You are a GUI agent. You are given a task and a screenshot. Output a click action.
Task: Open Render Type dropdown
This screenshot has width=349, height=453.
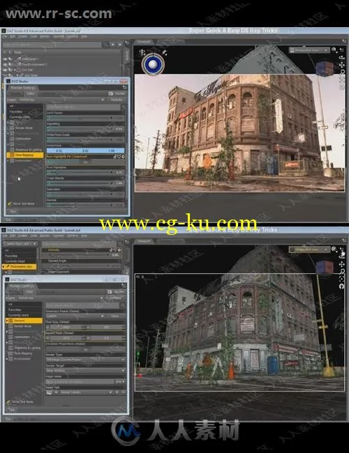tap(85, 360)
